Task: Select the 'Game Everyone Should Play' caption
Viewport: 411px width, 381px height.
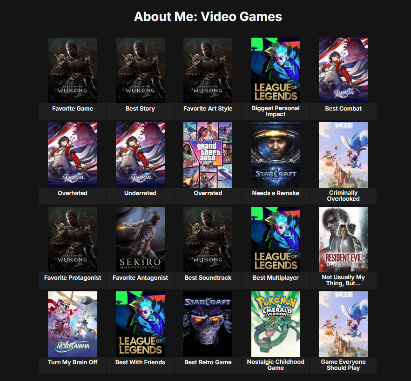Action: (x=344, y=365)
